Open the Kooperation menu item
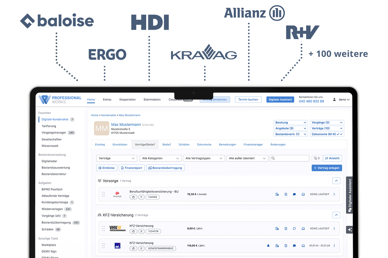 (x=127, y=100)
